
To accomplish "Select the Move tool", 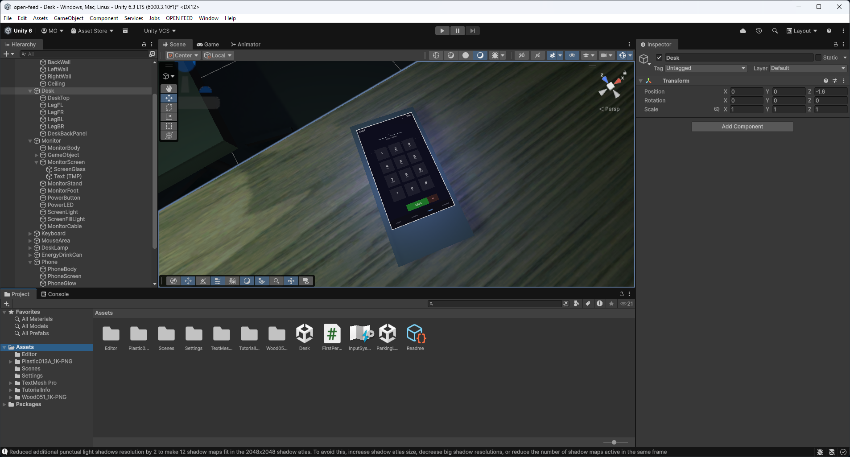I will [x=169, y=98].
